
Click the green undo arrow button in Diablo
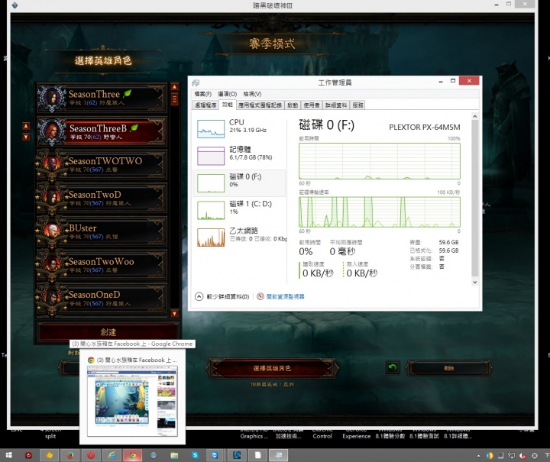[393, 367]
